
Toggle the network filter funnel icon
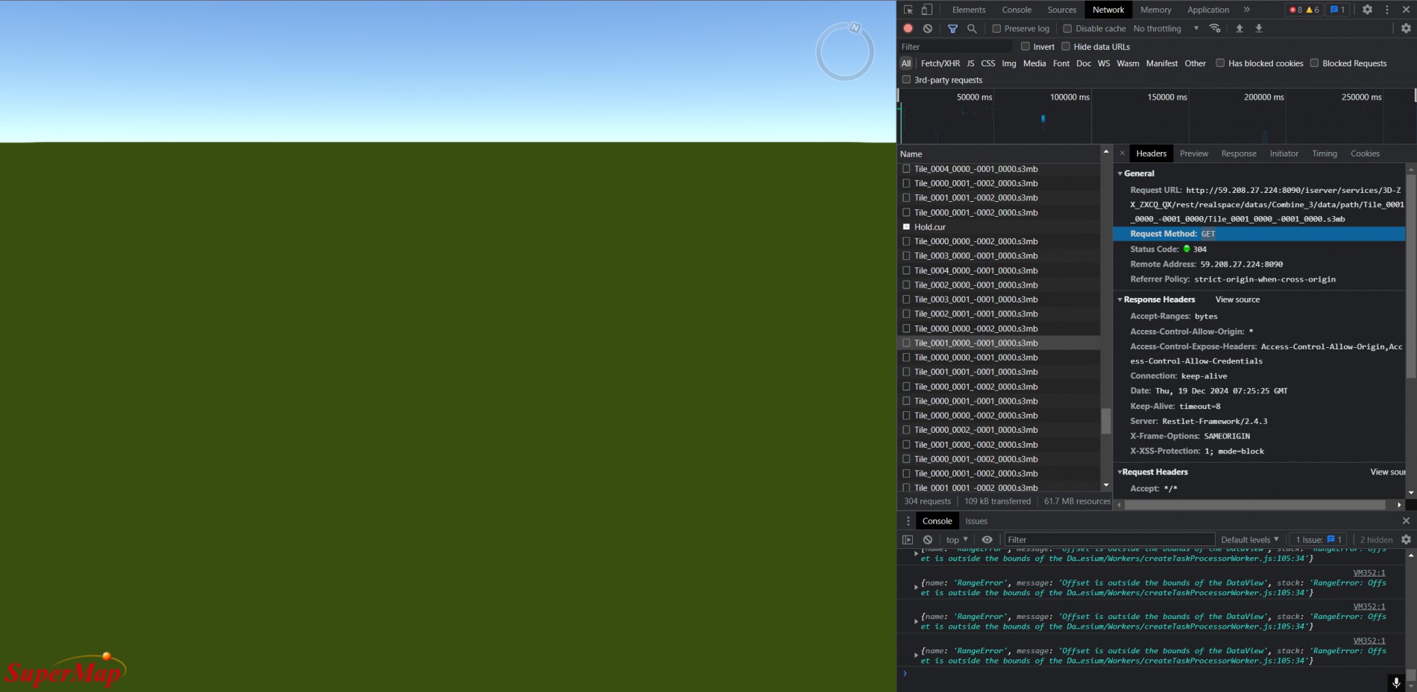(952, 28)
